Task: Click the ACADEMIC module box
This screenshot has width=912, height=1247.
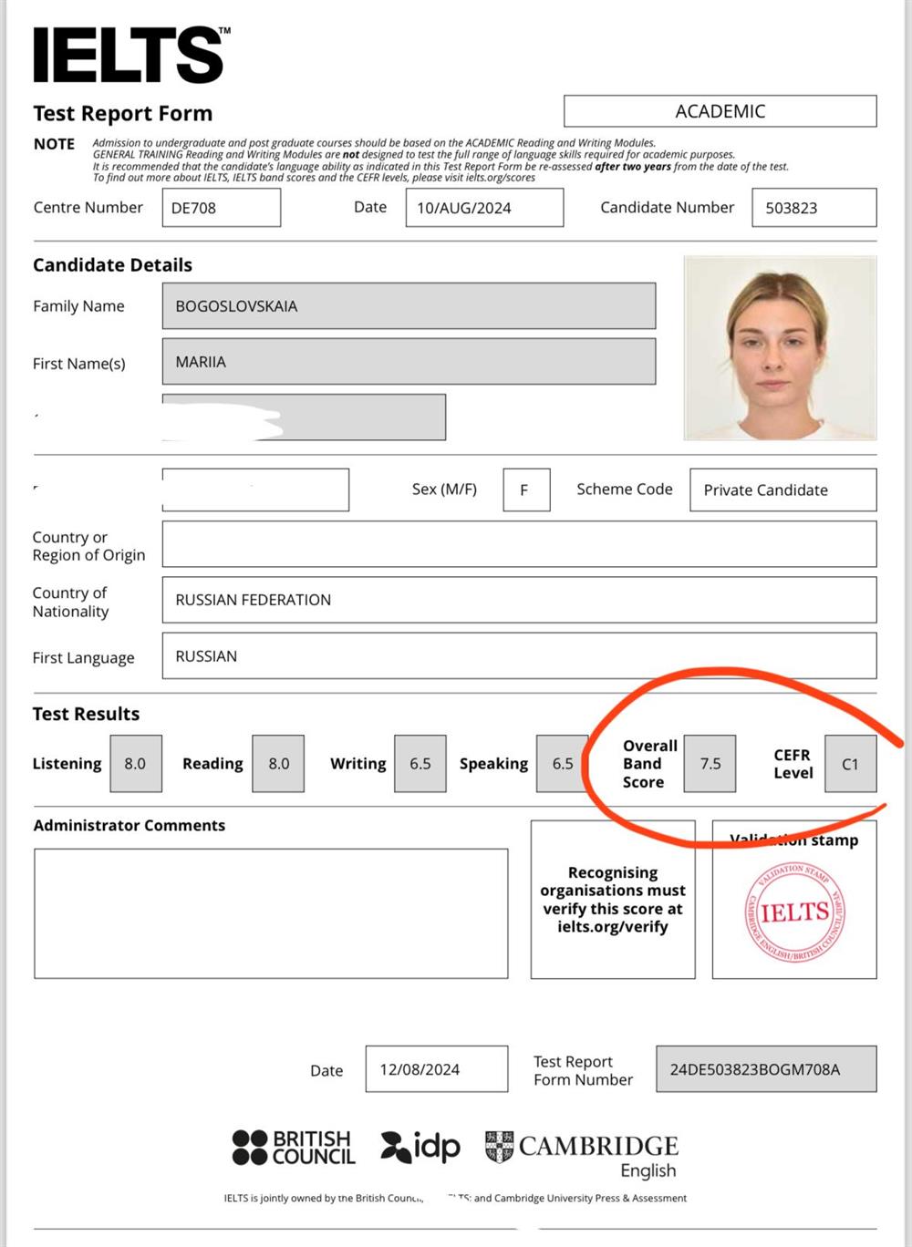Action: point(720,111)
